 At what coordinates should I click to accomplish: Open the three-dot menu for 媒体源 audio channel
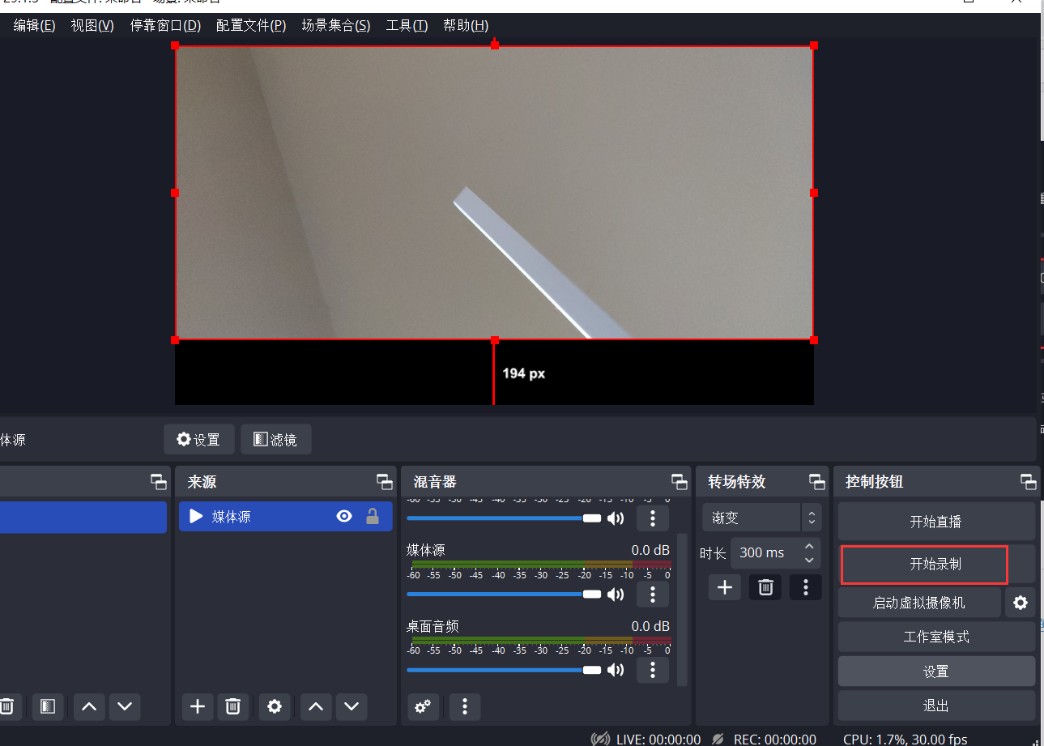pos(653,595)
